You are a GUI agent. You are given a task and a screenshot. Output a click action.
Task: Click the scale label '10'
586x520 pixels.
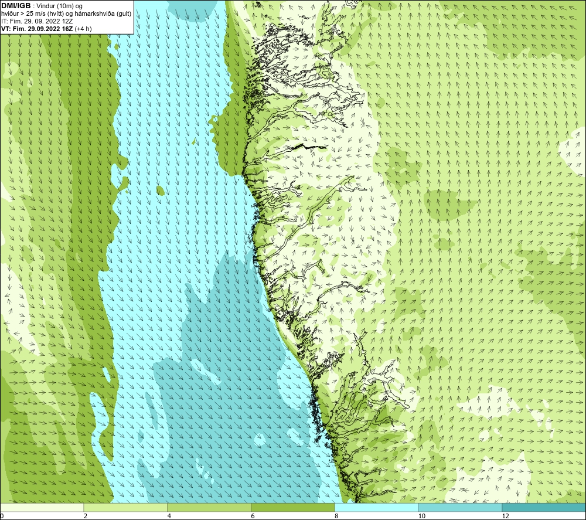tap(422, 516)
